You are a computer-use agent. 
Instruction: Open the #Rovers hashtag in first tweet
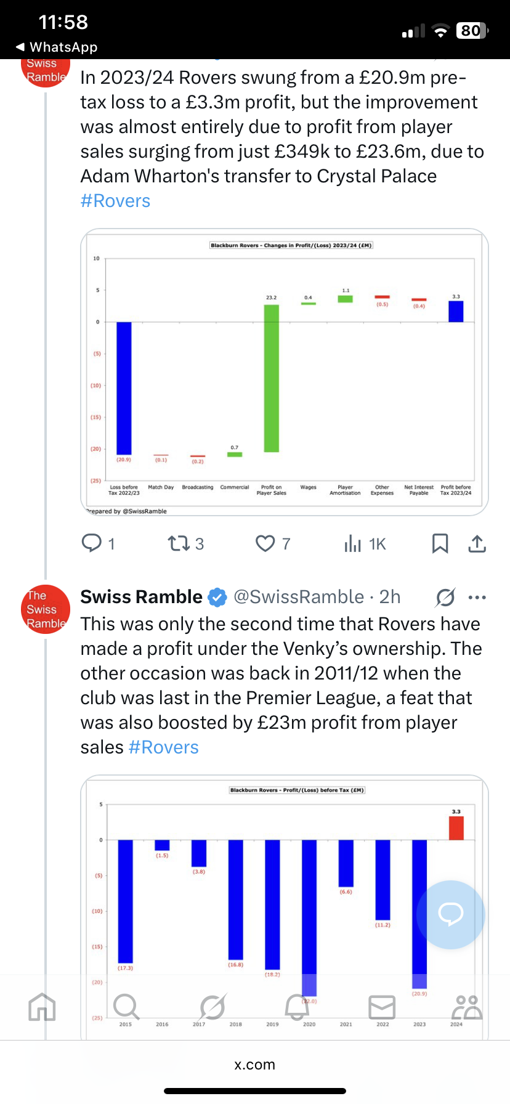115,201
